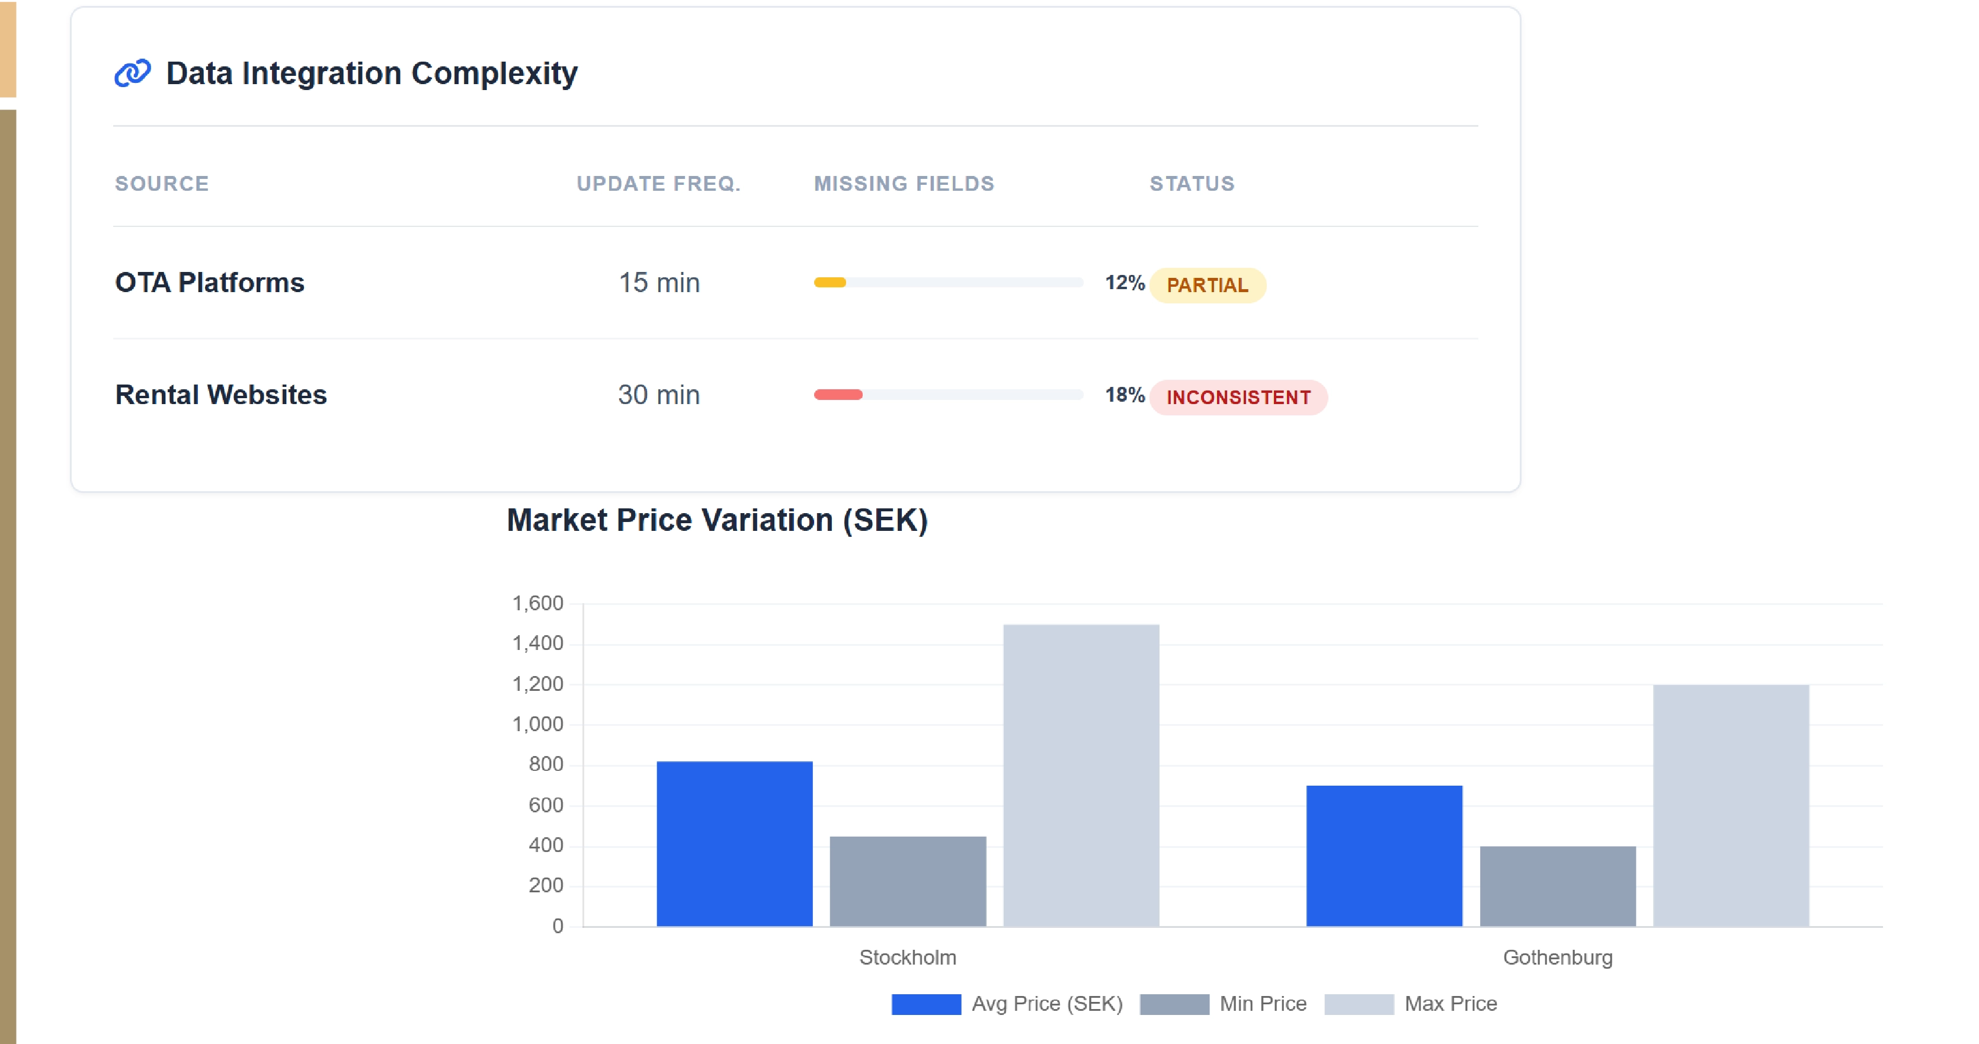Select the PARTIAL status badge
This screenshot has width=1979, height=1044.
(1208, 285)
